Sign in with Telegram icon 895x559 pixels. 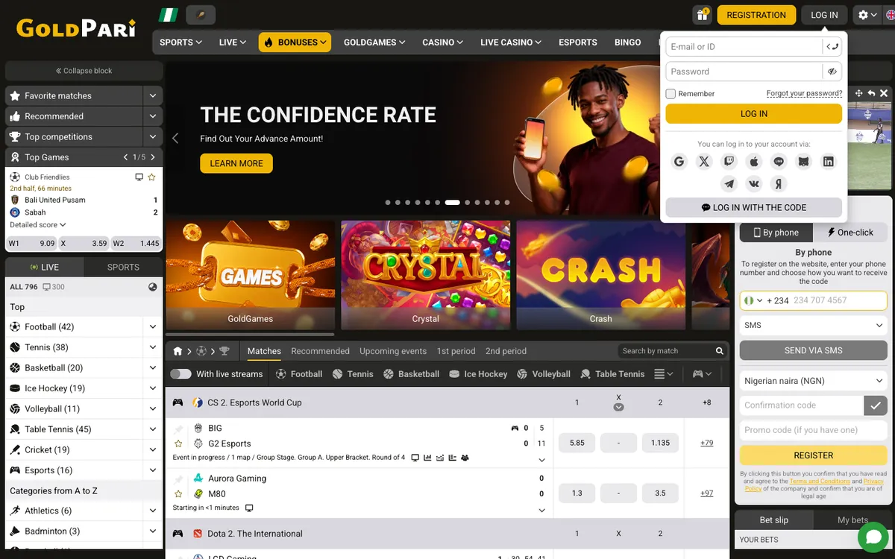[x=729, y=183]
